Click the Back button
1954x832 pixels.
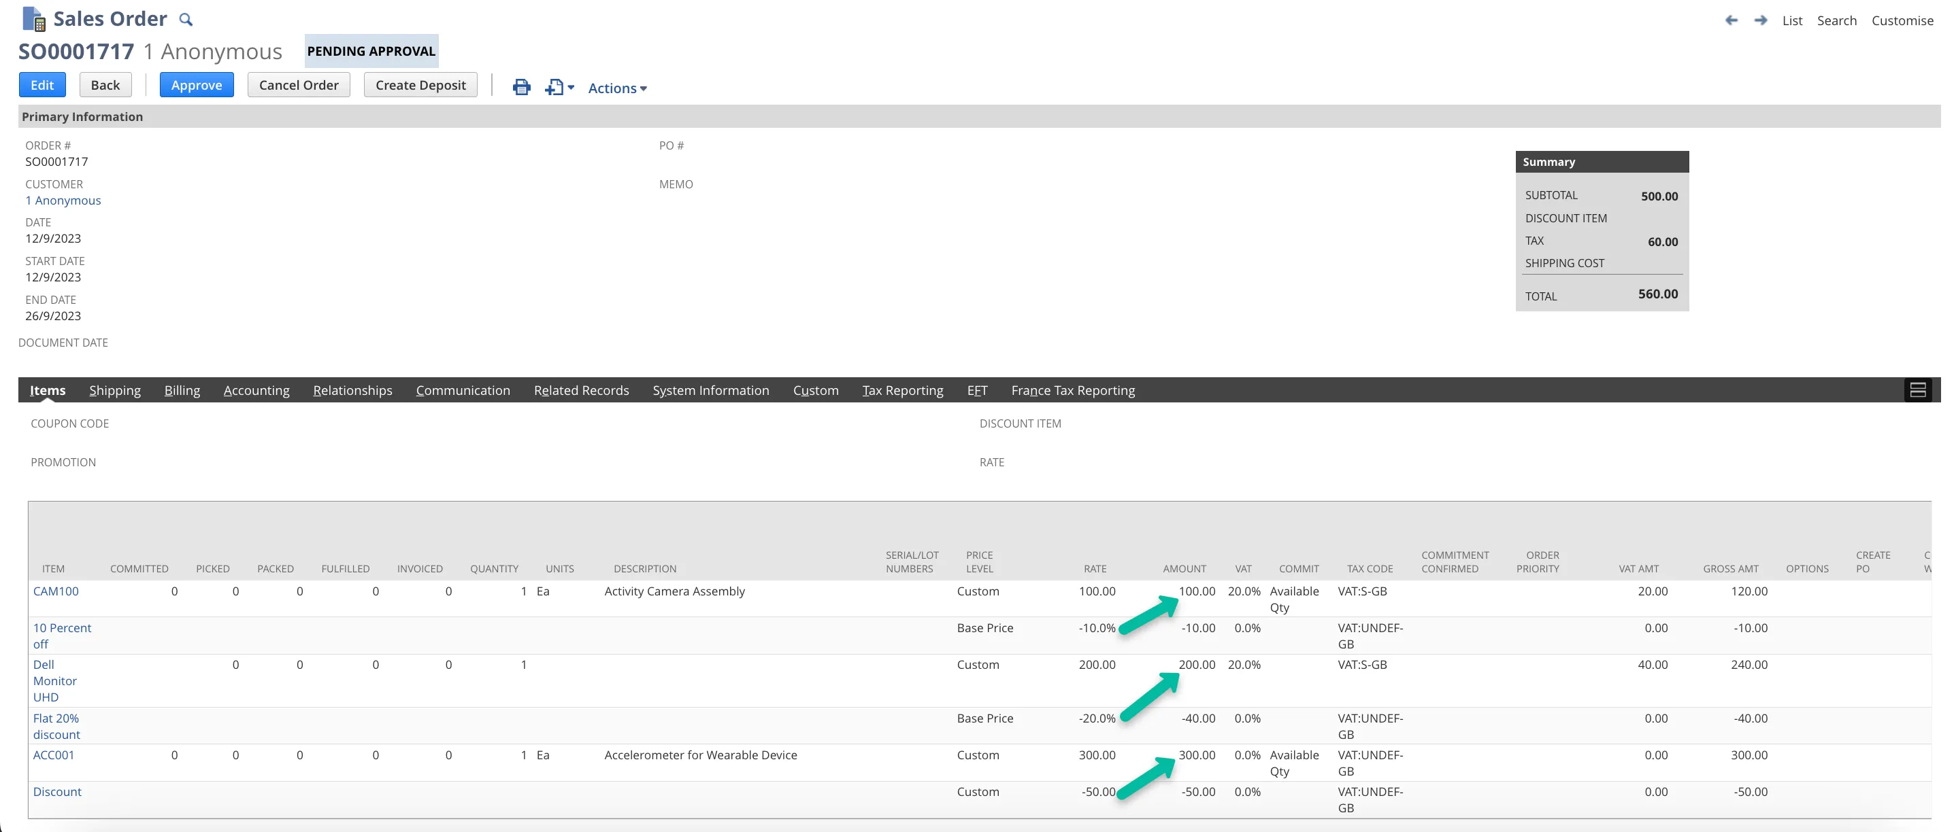pos(105,85)
